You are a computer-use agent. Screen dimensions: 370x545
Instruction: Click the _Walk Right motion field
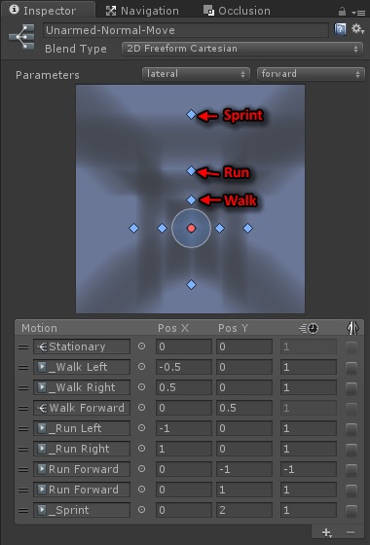coord(82,387)
